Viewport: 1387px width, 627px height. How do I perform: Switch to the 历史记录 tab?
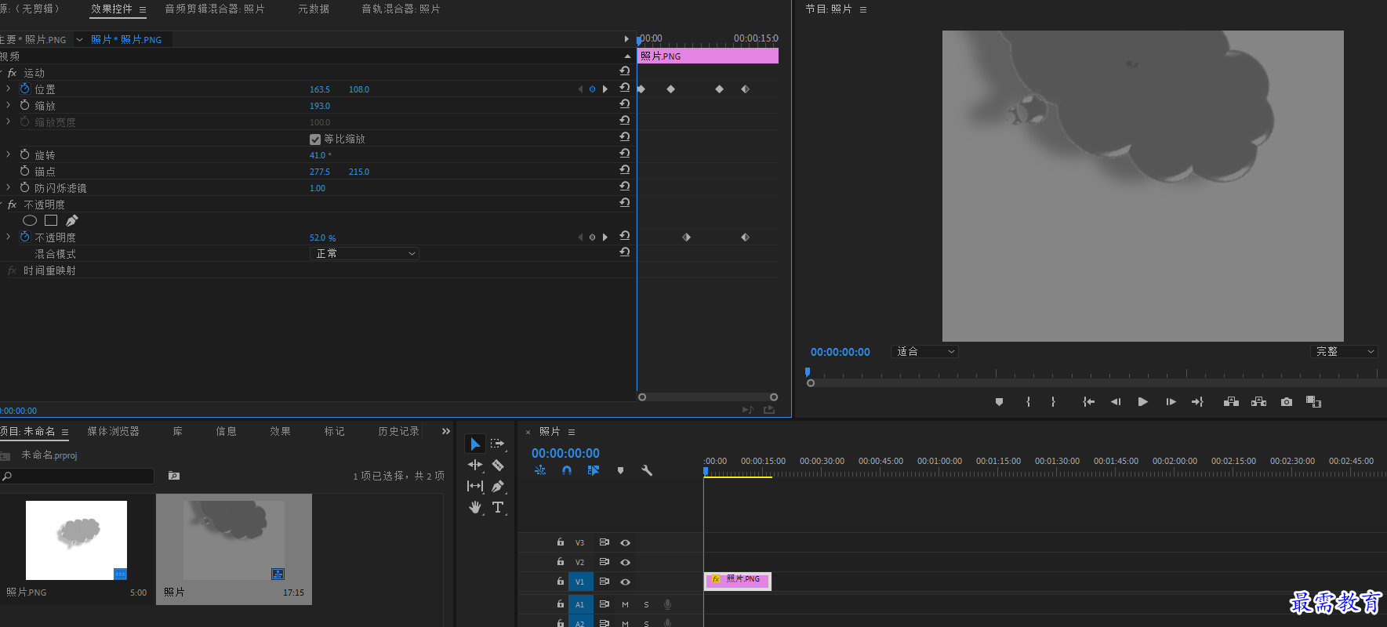coord(399,431)
